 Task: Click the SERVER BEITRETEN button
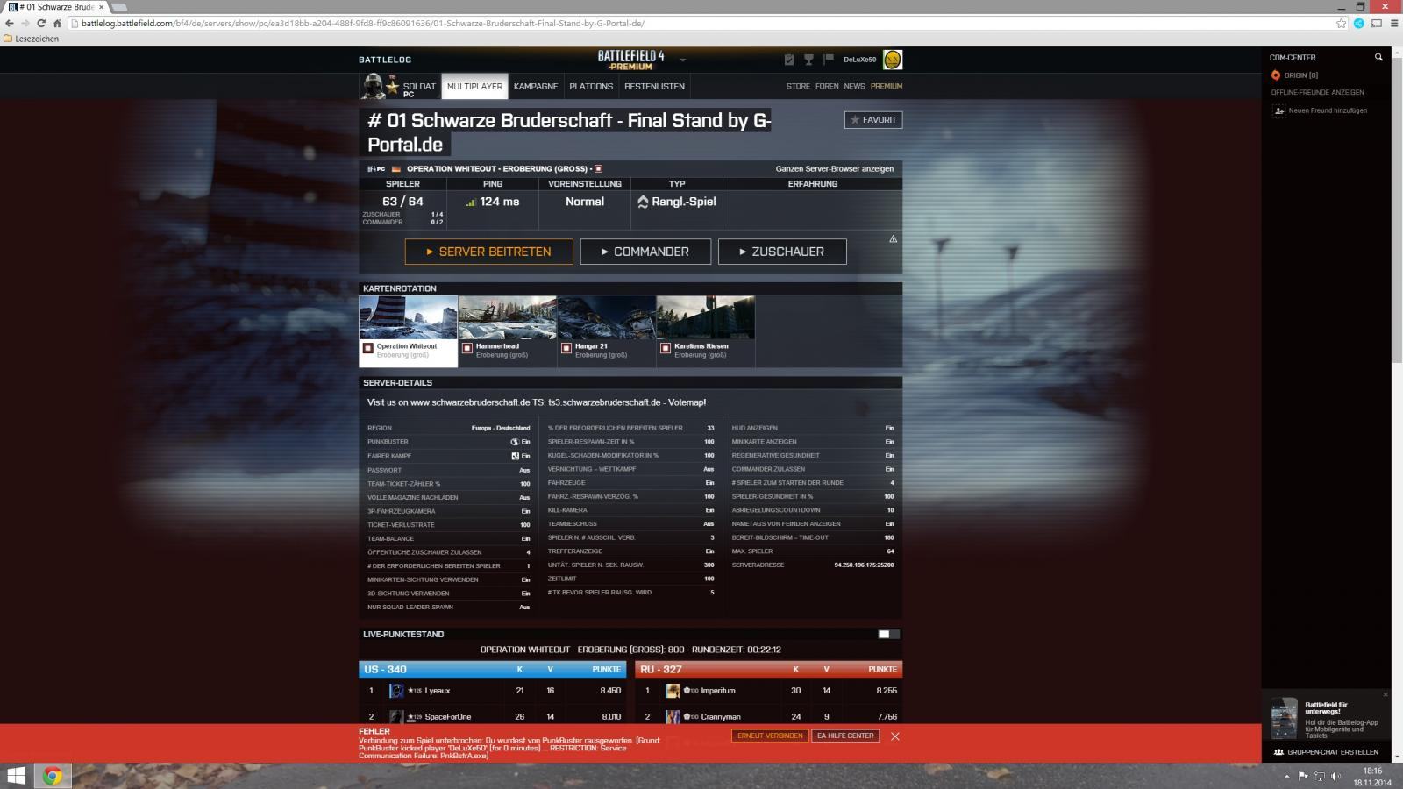(x=488, y=252)
